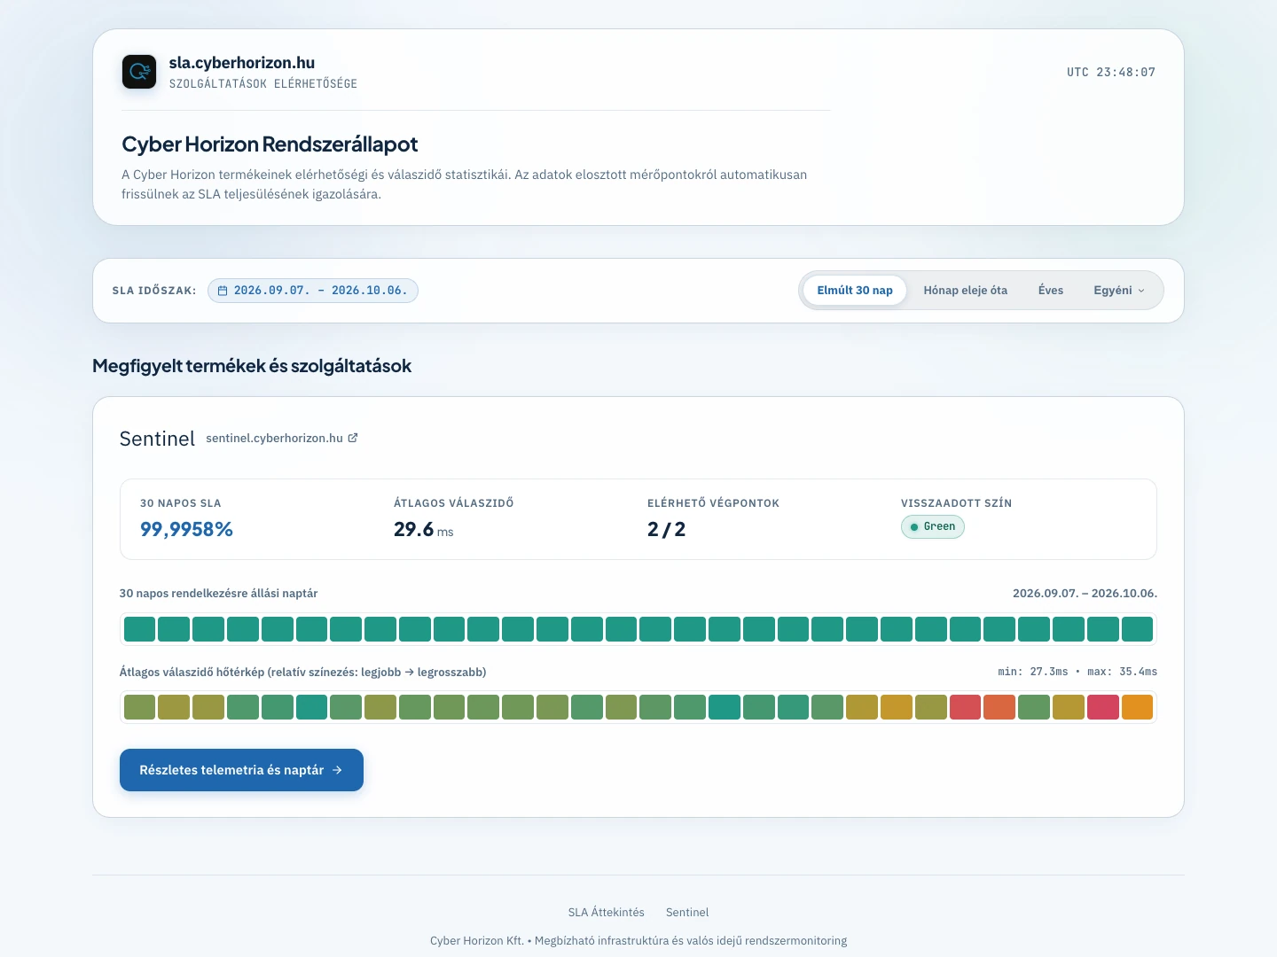Screen dimensions: 1277x957
Task: Click the calendar icon in the date range
Action: [223, 291]
